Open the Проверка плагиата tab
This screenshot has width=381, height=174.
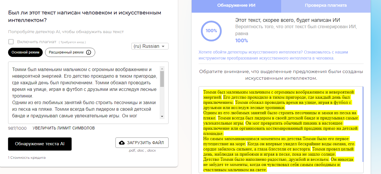coord(326,5)
